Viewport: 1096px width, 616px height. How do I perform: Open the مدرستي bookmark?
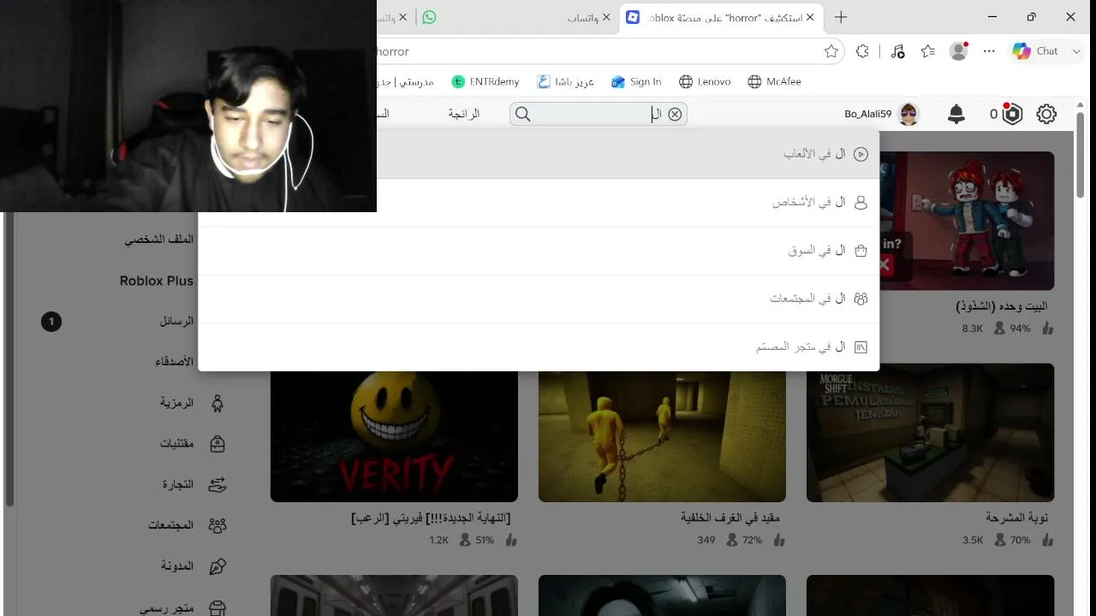coord(406,81)
